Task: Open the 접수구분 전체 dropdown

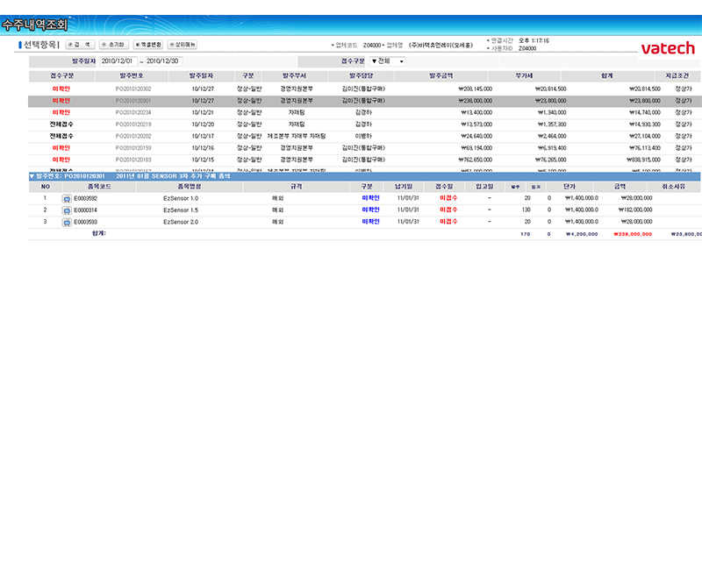Action: pos(387,61)
